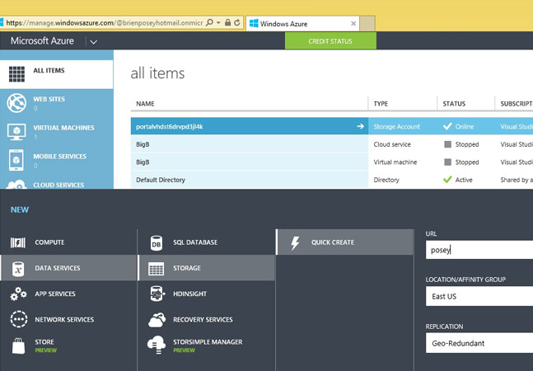Click the Store shopping bag icon
The image size is (533, 371).
[18, 345]
